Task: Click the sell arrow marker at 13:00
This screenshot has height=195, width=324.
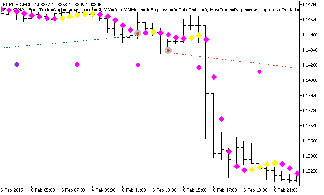Action: pos(168,50)
